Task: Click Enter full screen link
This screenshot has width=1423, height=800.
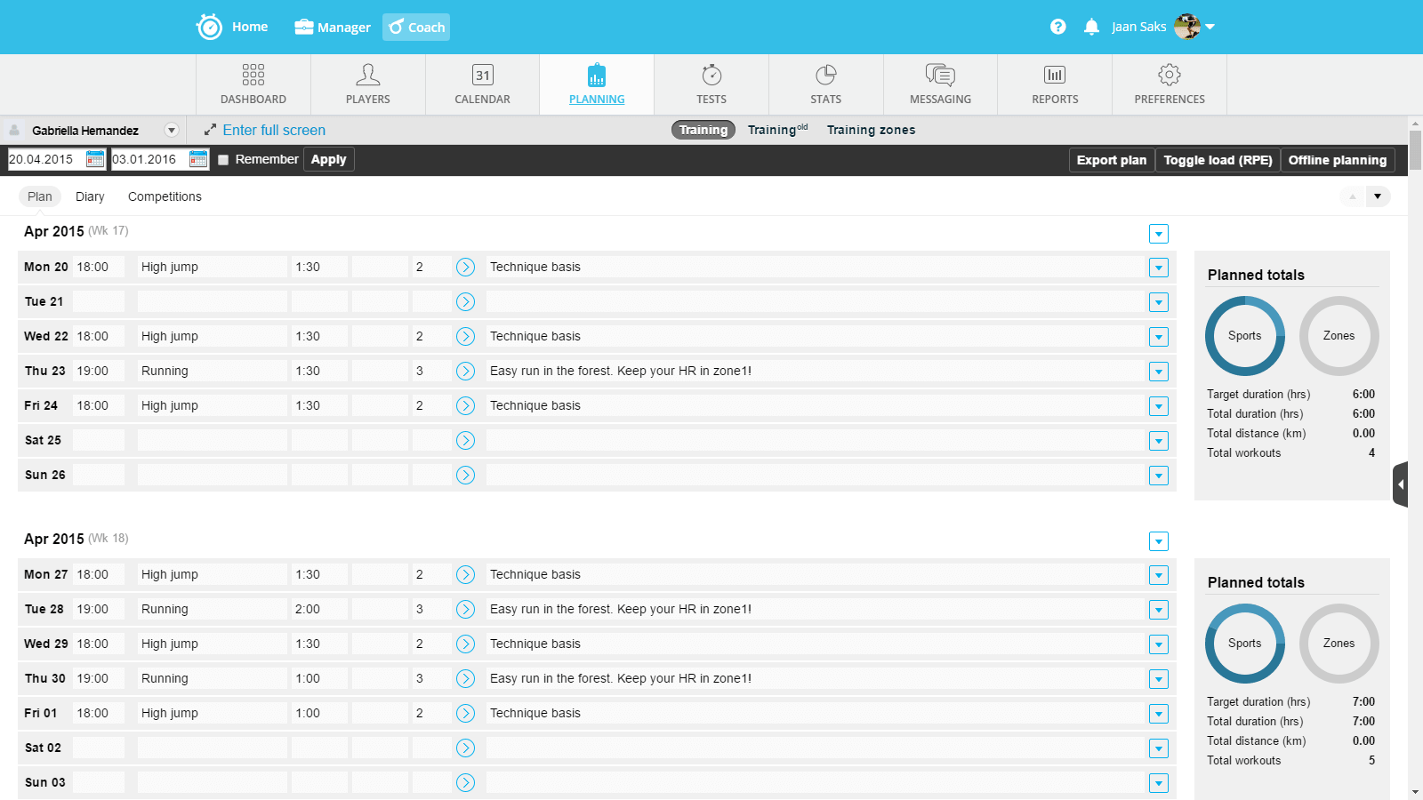Action: coord(273,131)
